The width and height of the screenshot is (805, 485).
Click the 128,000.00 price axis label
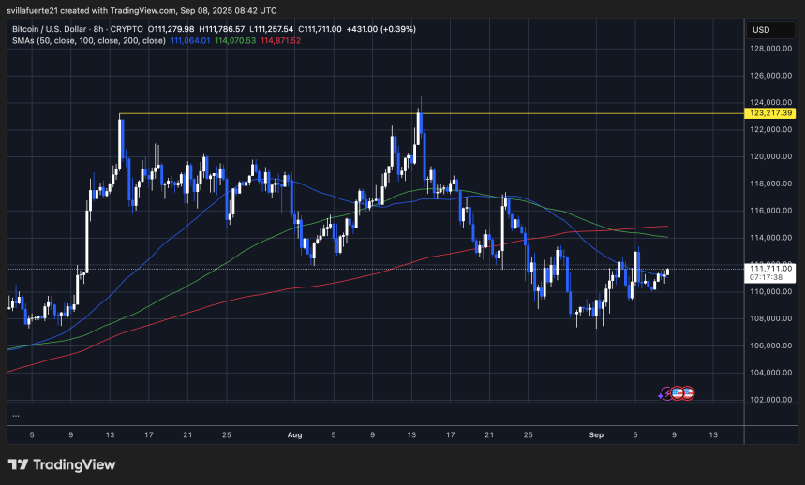(772, 48)
